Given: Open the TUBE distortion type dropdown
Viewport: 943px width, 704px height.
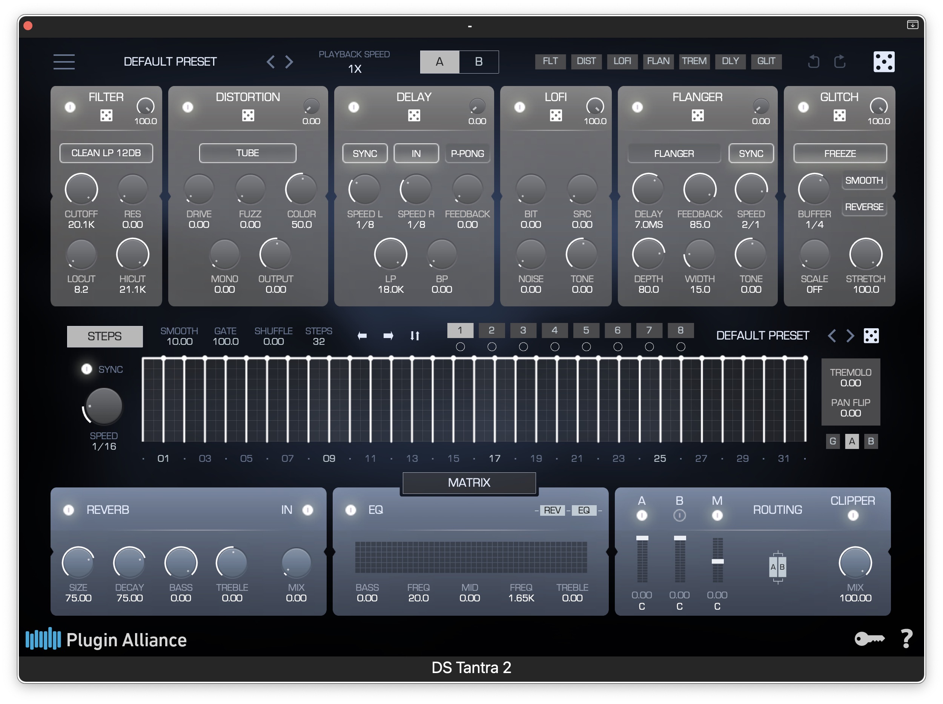Looking at the screenshot, I should 247,153.
